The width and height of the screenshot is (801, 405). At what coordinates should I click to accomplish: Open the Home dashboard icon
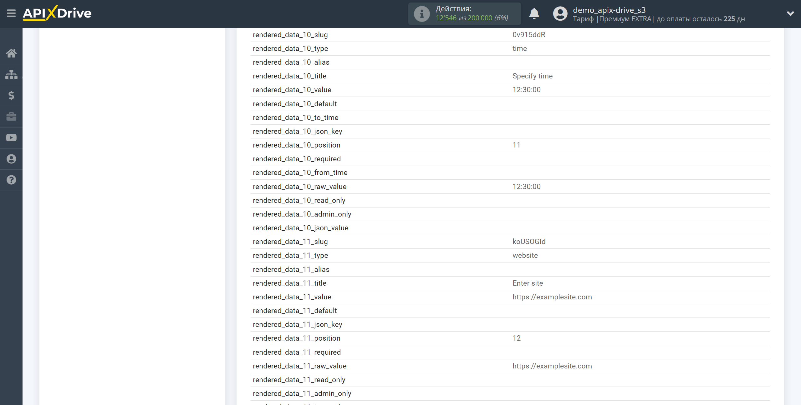point(11,53)
